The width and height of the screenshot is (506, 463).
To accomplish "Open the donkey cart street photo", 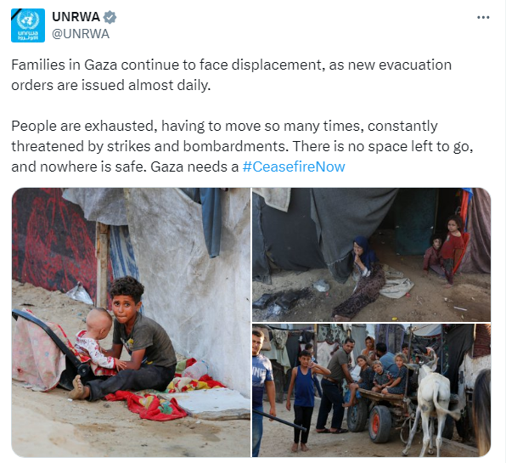I will (371, 390).
